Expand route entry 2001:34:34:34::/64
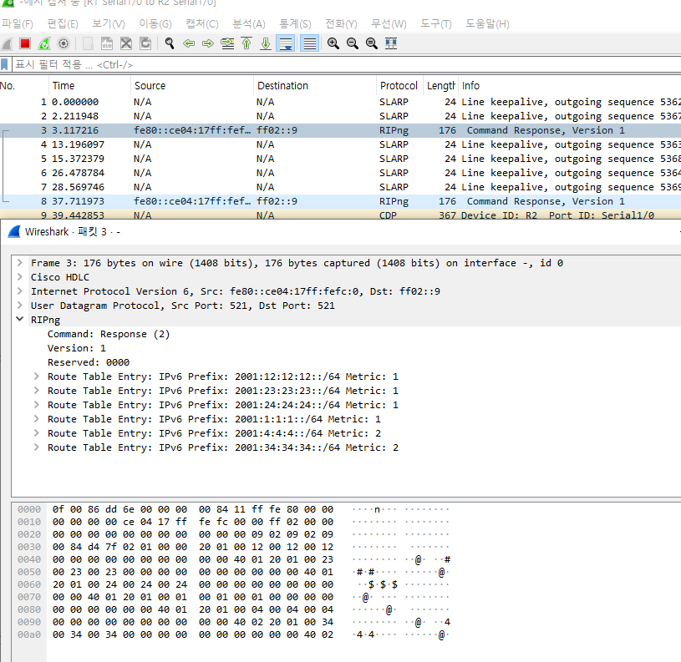681x662 pixels. click(37, 447)
